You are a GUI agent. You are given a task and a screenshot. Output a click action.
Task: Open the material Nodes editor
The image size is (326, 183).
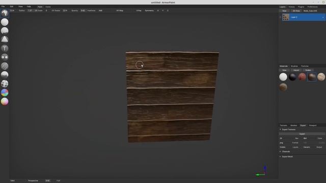point(308,70)
